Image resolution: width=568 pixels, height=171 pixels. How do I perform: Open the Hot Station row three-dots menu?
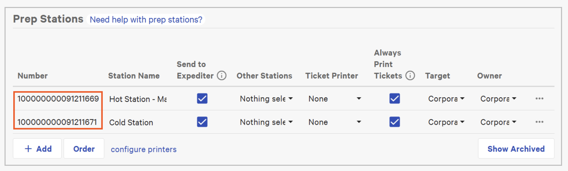pos(539,99)
